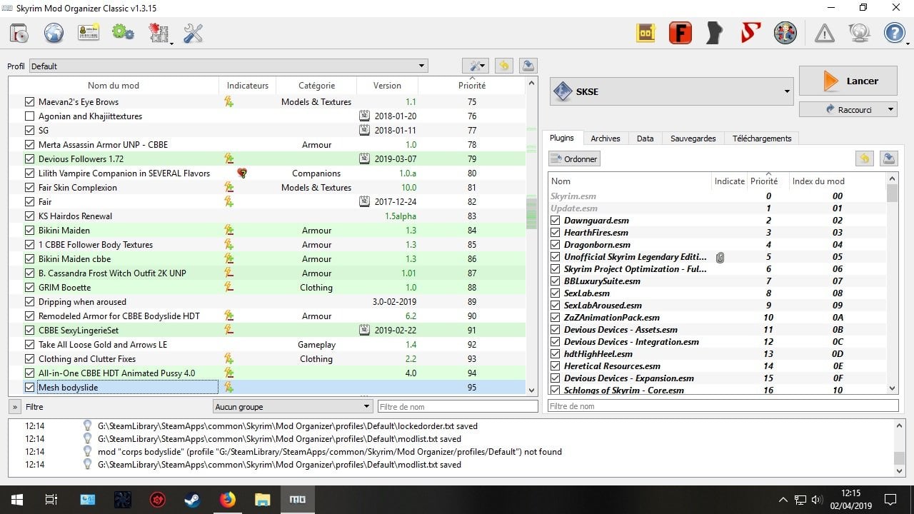Launch the FNIS red F icon
The image size is (914, 514).
(x=680, y=33)
